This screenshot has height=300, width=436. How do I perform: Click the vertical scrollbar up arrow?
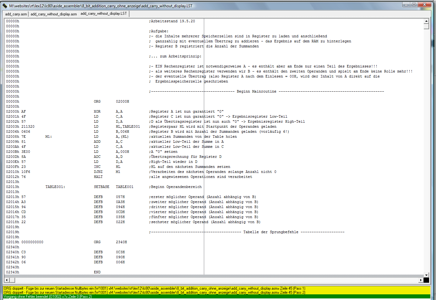pos(426,21)
